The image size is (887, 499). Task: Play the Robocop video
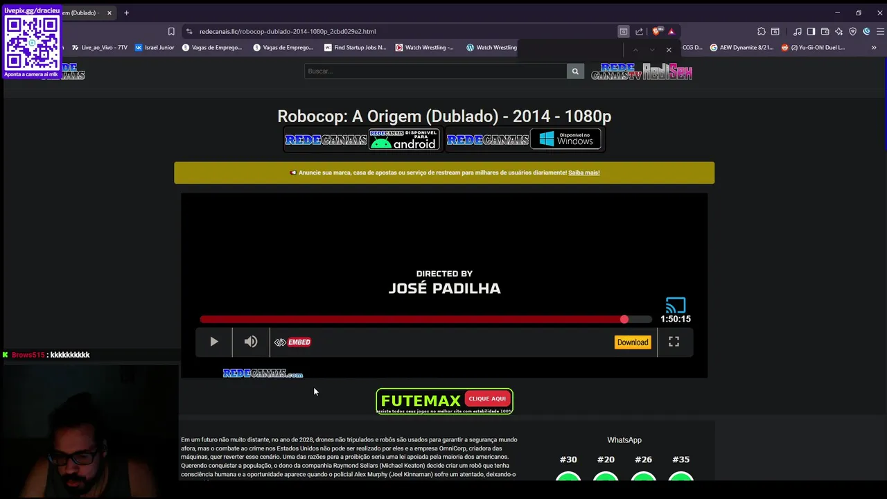point(214,342)
